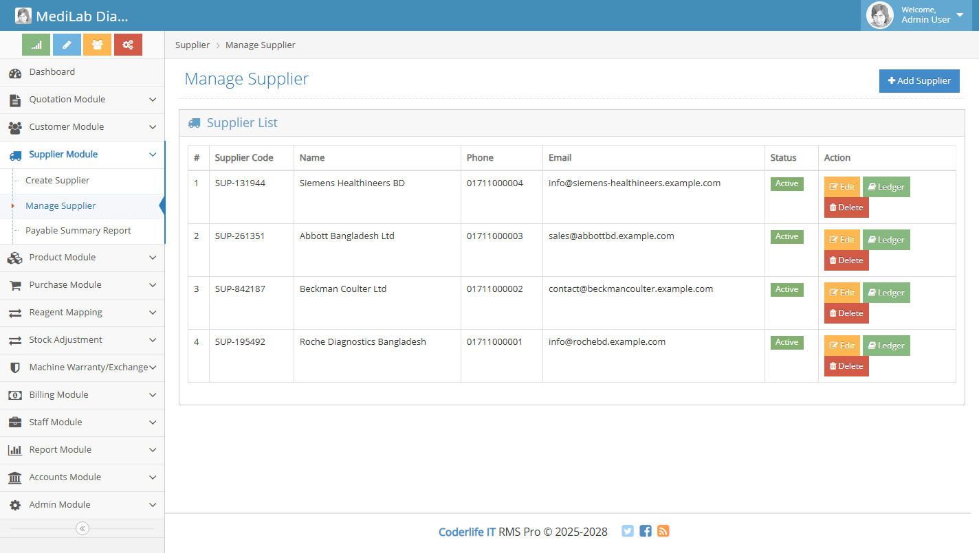The height and width of the screenshot is (553, 979).
Task: Click the blue pencil shortcut icon
Action: pos(67,45)
